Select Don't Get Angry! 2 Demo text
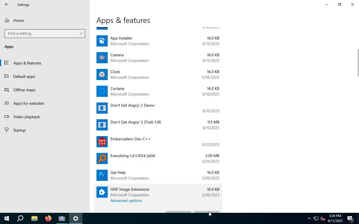 [x=132, y=105]
